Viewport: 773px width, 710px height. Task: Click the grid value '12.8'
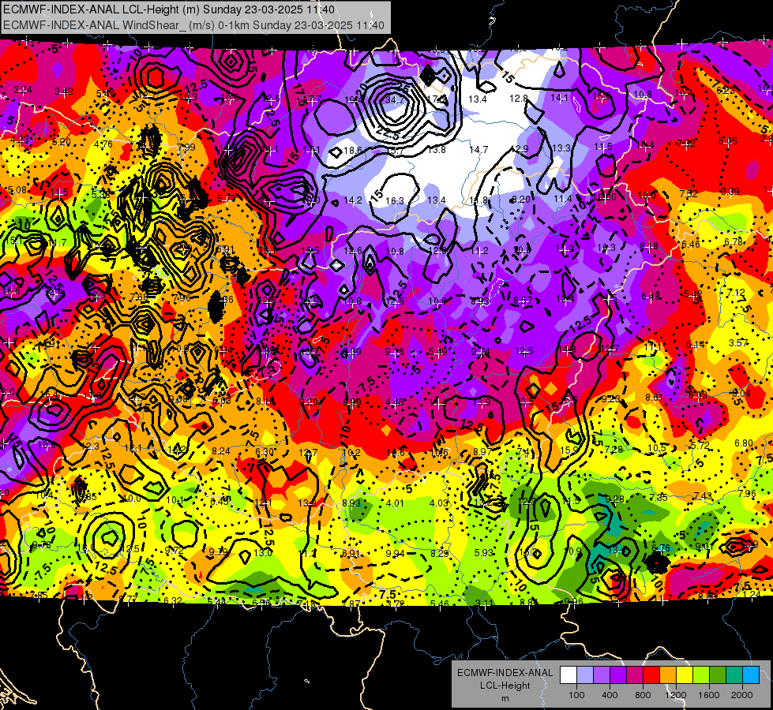click(519, 99)
